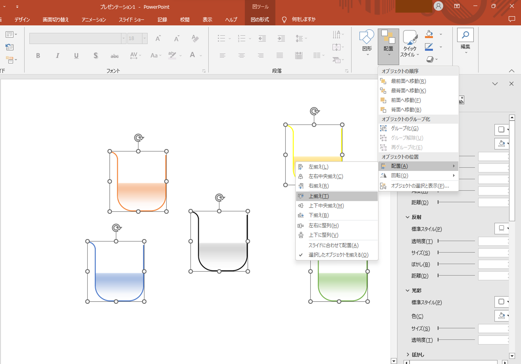This screenshot has height=364, width=521.
Task: Toggle Bold formatting
Action: tap(38, 56)
